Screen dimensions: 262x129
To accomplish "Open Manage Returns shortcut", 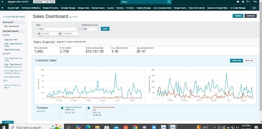I will (x=180, y=8).
